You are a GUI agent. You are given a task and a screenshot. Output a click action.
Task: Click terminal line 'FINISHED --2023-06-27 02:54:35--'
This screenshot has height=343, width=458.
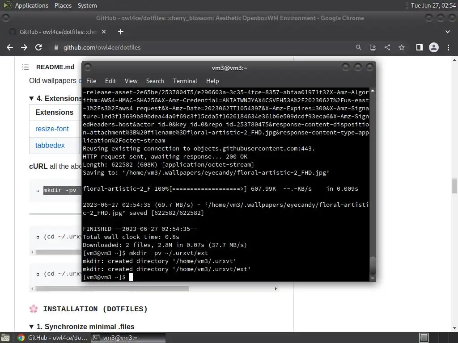(x=140, y=229)
